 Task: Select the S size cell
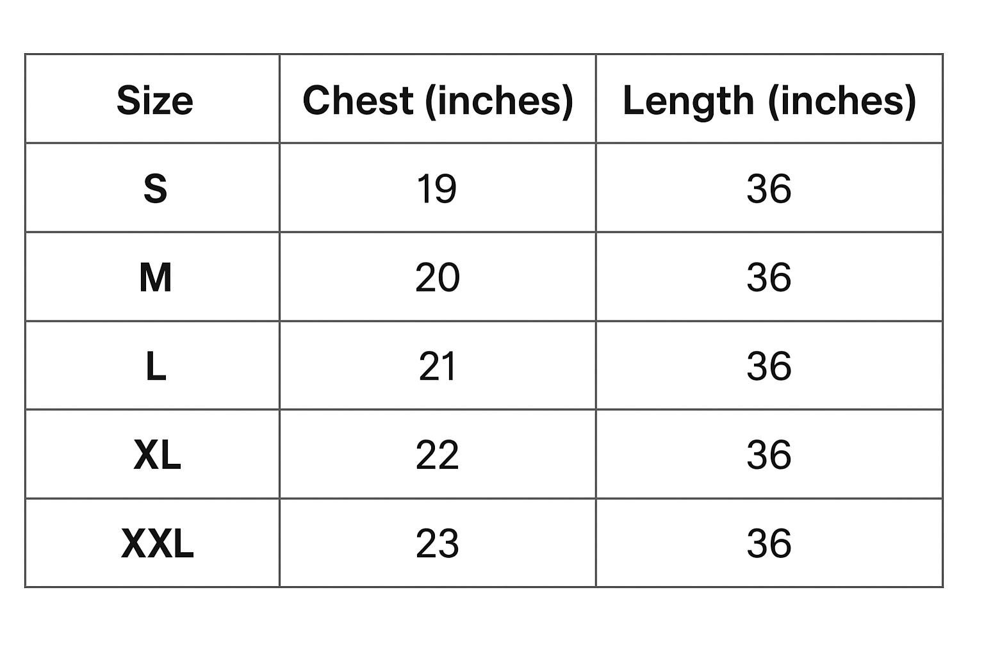click(x=155, y=189)
